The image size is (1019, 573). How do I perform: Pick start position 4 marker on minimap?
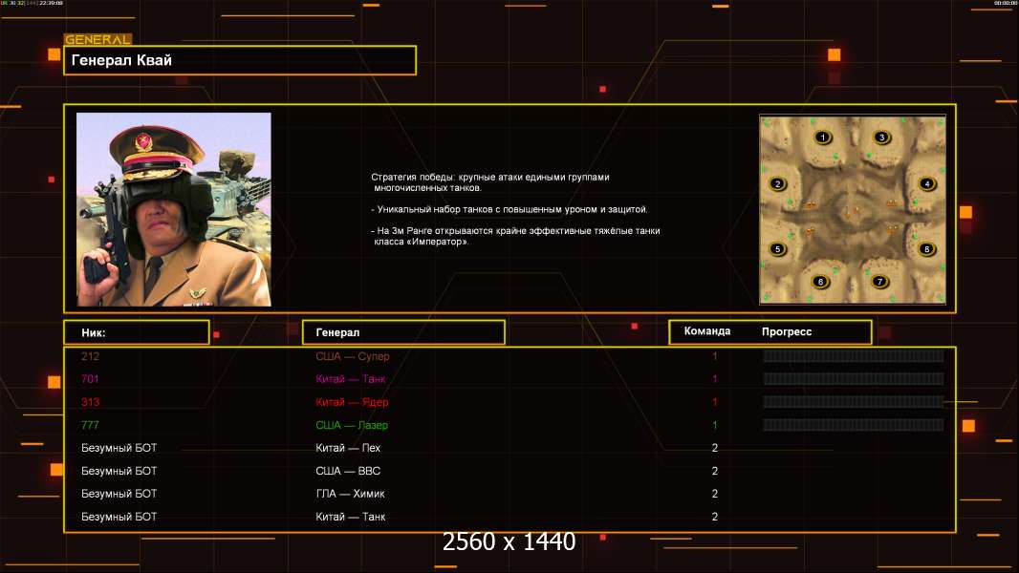[926, 183]
